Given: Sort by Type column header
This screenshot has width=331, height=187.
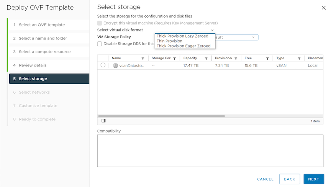Looking at the screenshot, I should coord(280,58).
